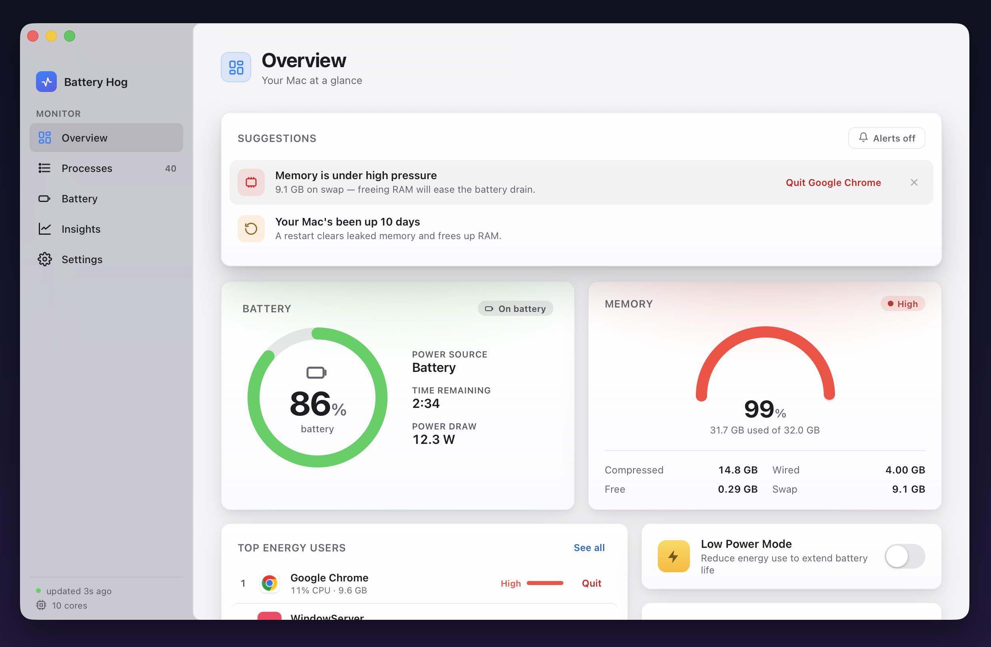This screenshot has width=991, height=647.
Task: Click the High memory pressure badge
Action: pyautogui.click(x=902, y=304)
